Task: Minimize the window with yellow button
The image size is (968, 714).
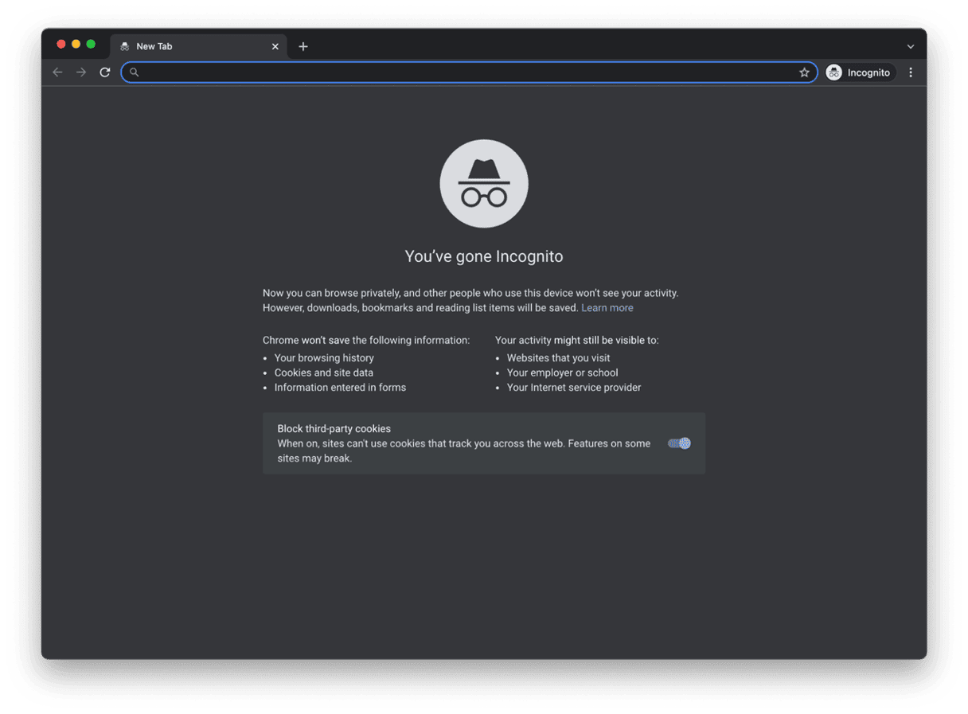Action: [x=76, y=44]
